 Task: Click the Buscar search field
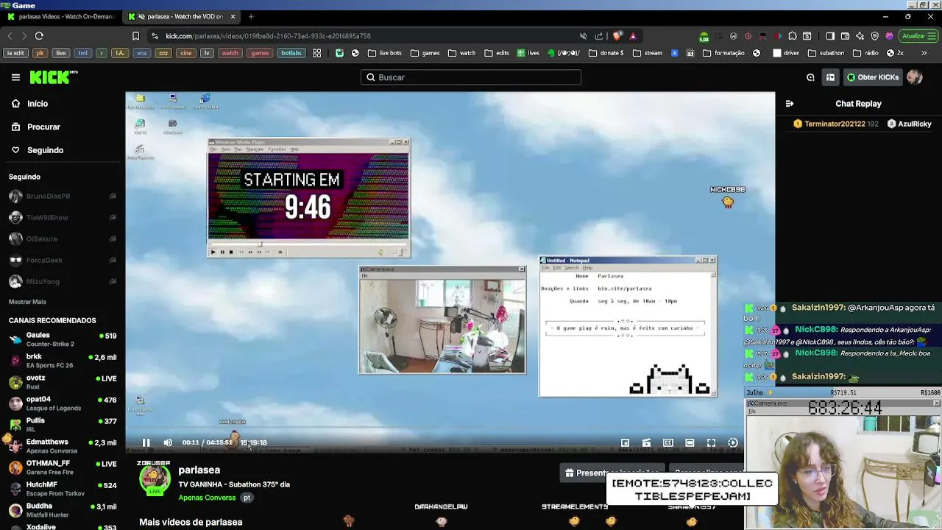[x=471, y=77]
